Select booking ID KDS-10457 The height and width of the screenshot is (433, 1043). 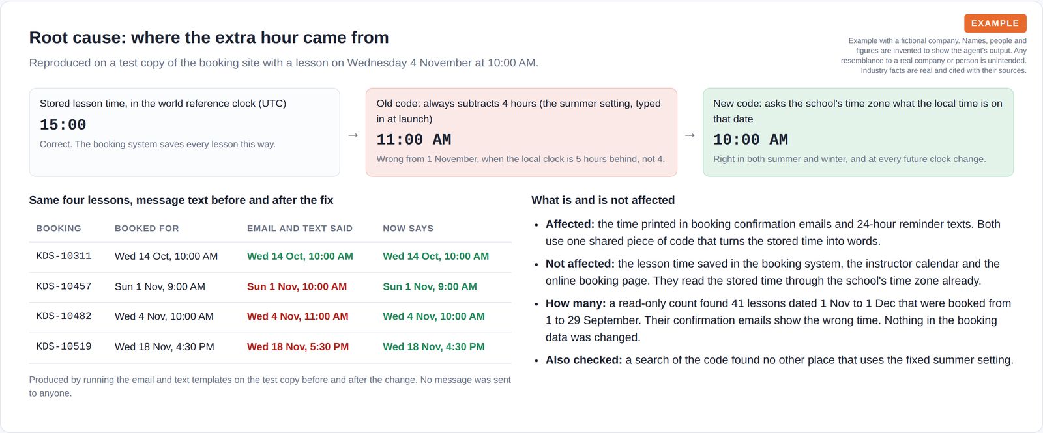[64, 286]
